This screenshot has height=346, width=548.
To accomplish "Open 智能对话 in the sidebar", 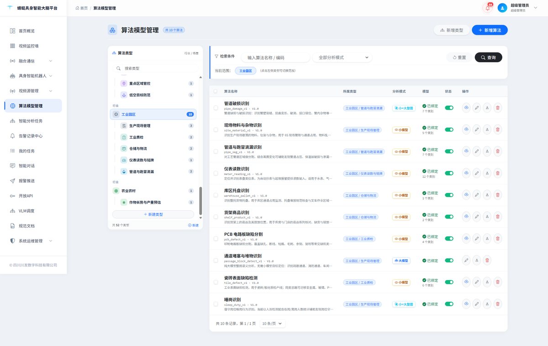I will 33,166.
